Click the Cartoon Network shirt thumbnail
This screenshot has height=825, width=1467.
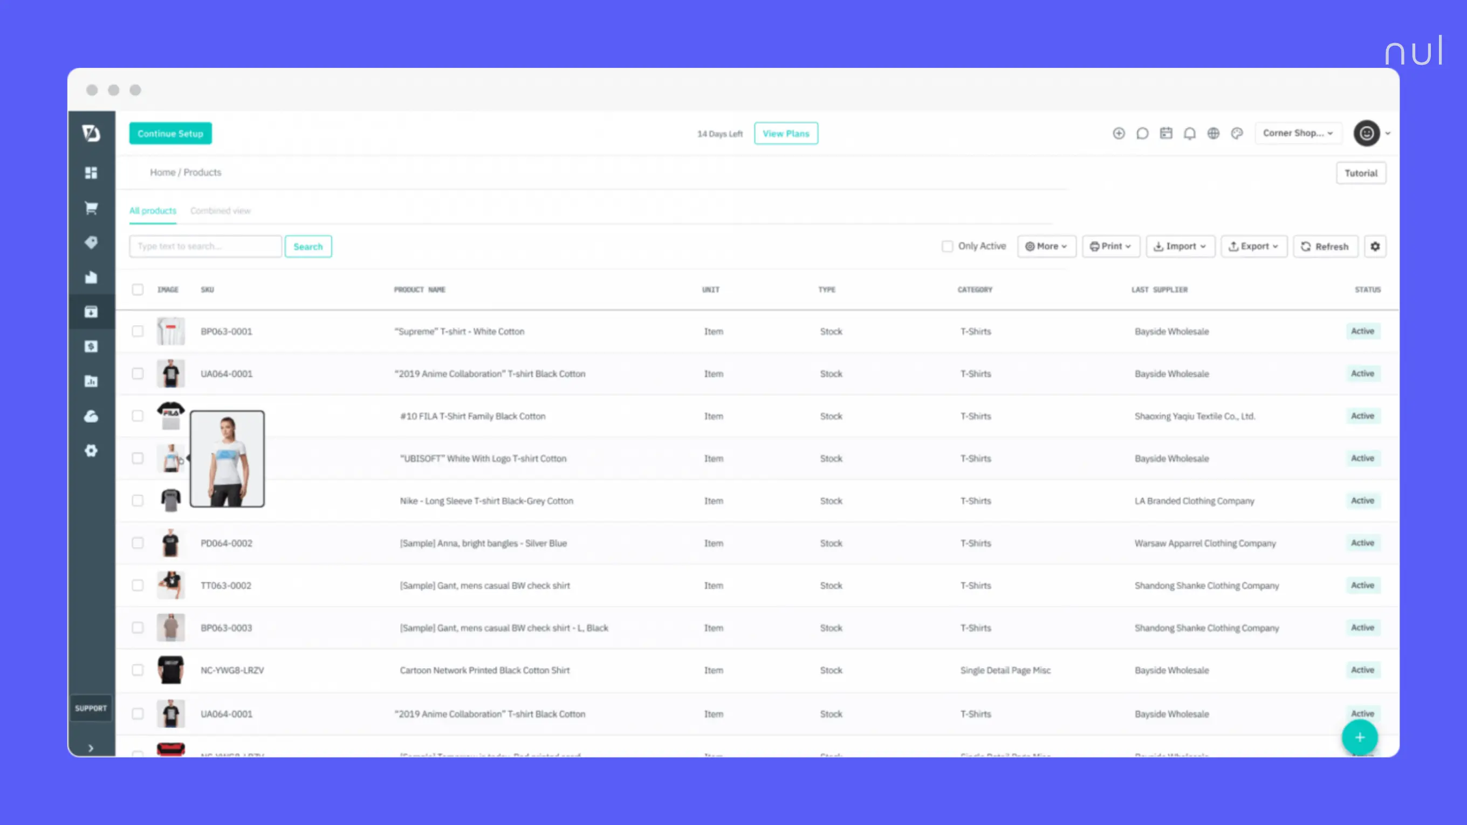pyautogui.click(x=171, y=670)
